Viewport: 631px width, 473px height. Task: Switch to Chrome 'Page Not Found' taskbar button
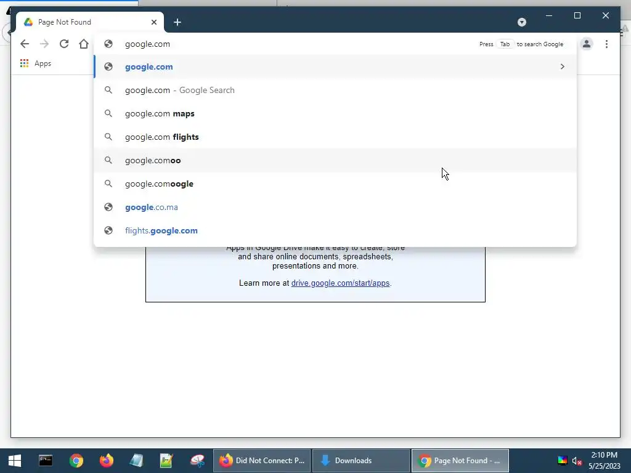460,461
